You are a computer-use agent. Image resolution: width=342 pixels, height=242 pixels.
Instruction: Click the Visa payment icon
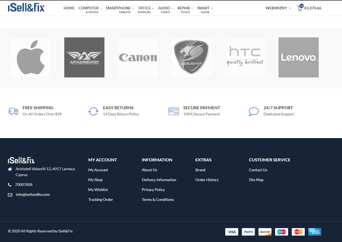(x=232, y=232)
